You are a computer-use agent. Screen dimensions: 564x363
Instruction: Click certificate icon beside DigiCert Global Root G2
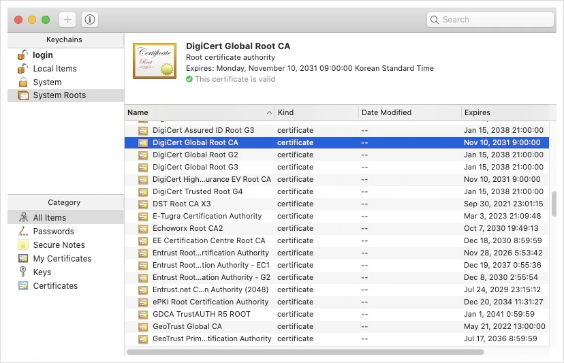coord(143,155)
